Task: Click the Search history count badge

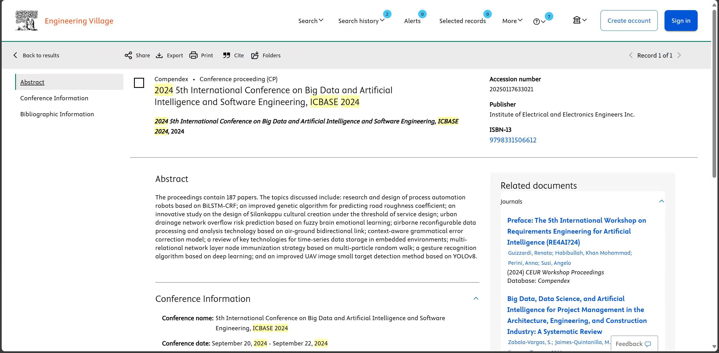Action: click(x=387, y=14)
